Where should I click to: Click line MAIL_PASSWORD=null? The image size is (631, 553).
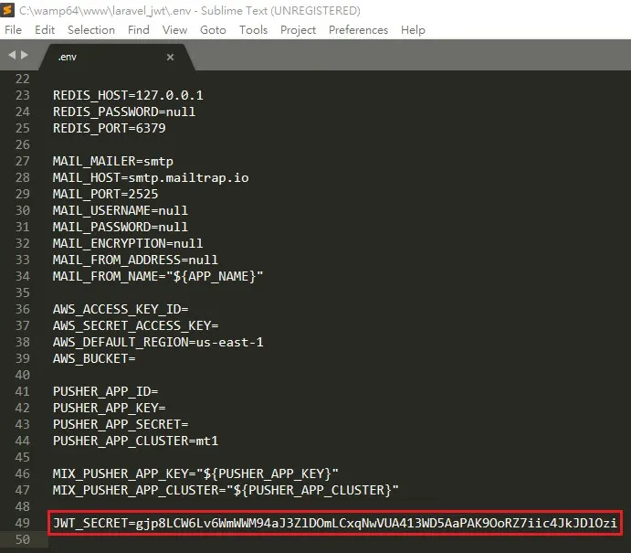click(x=121, y=228)
